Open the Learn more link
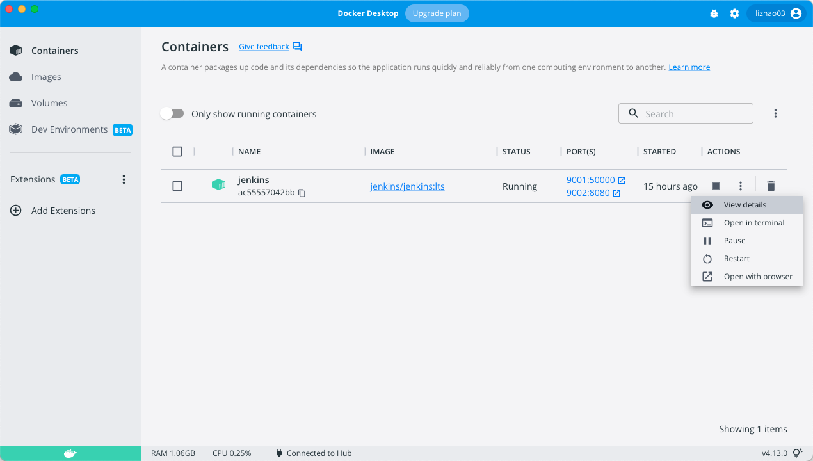 pyautogui.click(x=689, y=67)
